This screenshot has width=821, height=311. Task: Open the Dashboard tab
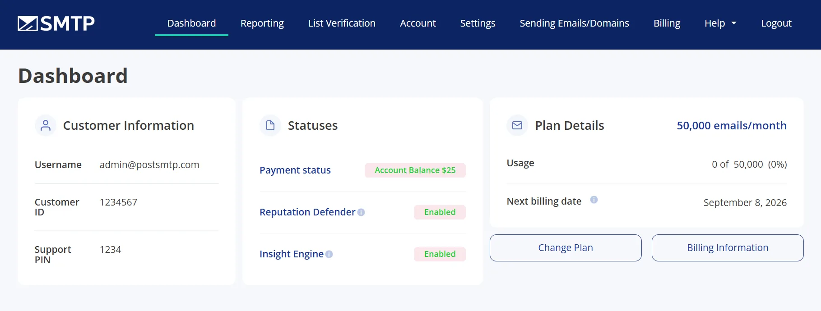click(191, 23)
